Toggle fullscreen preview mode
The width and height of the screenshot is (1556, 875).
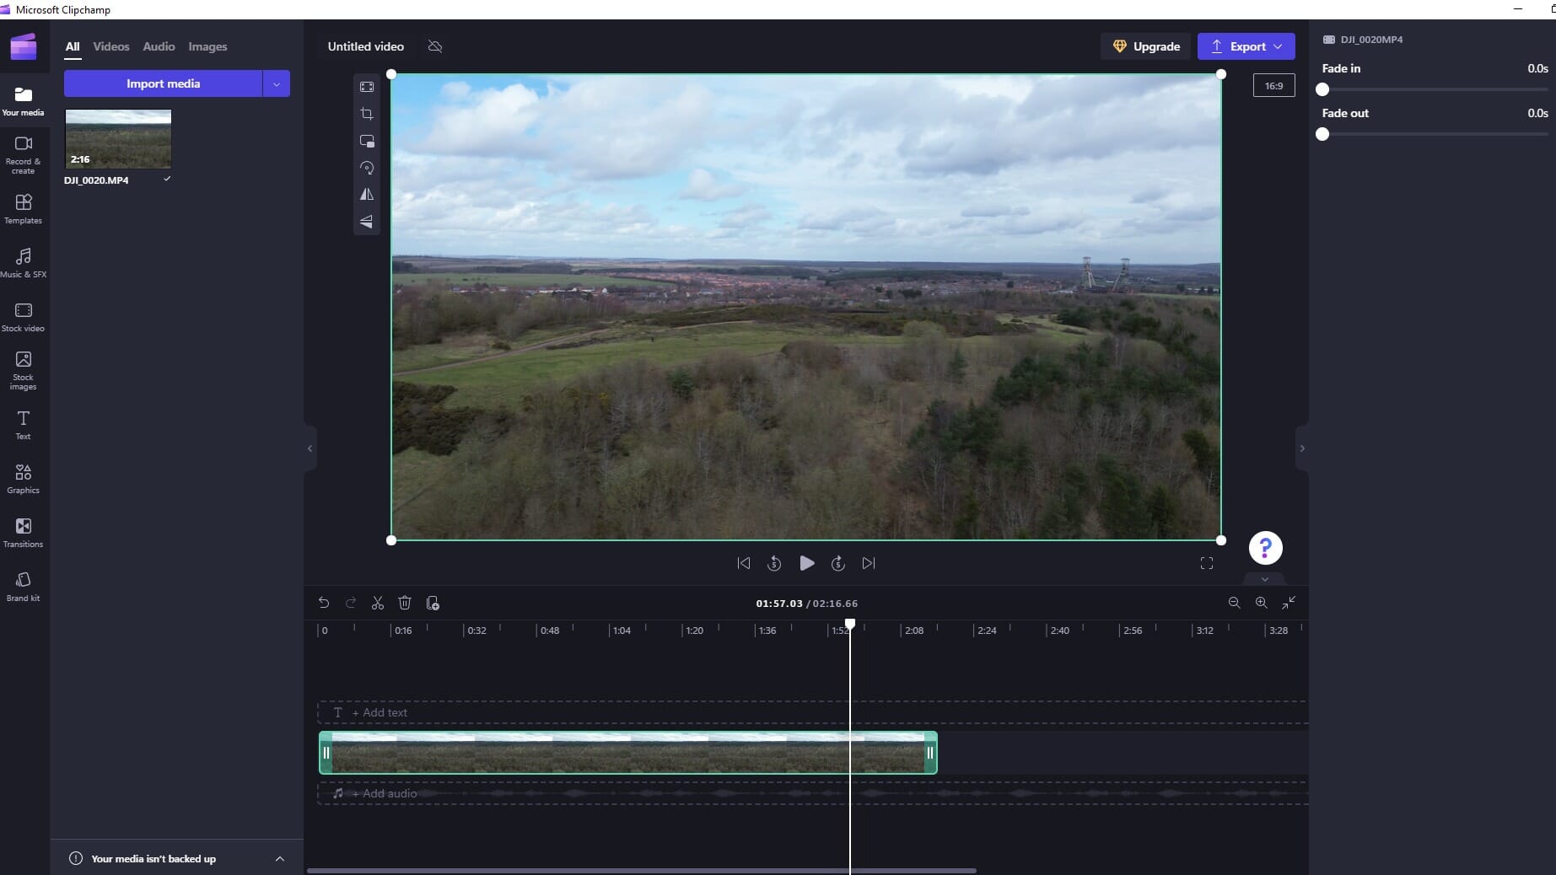coord(1206,563)
